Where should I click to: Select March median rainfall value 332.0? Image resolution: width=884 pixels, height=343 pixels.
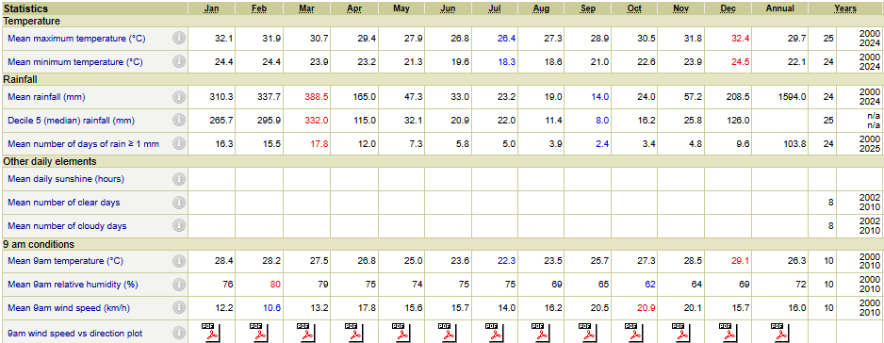tap(317, 121)
